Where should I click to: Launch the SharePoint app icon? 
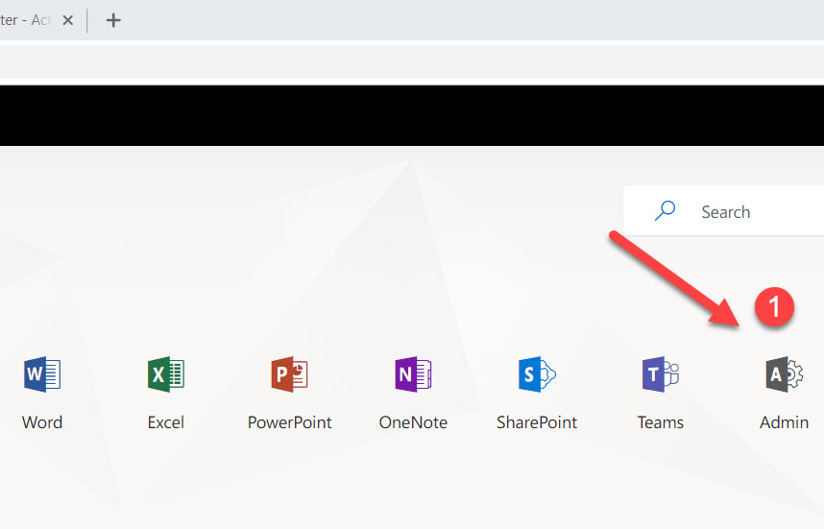(537, 374)
